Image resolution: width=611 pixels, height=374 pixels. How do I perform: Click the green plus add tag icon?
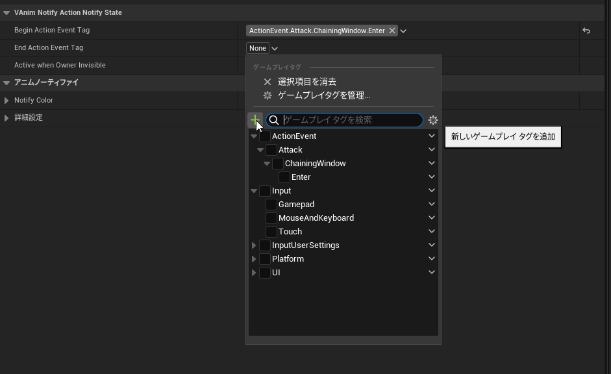pos(255,120)
